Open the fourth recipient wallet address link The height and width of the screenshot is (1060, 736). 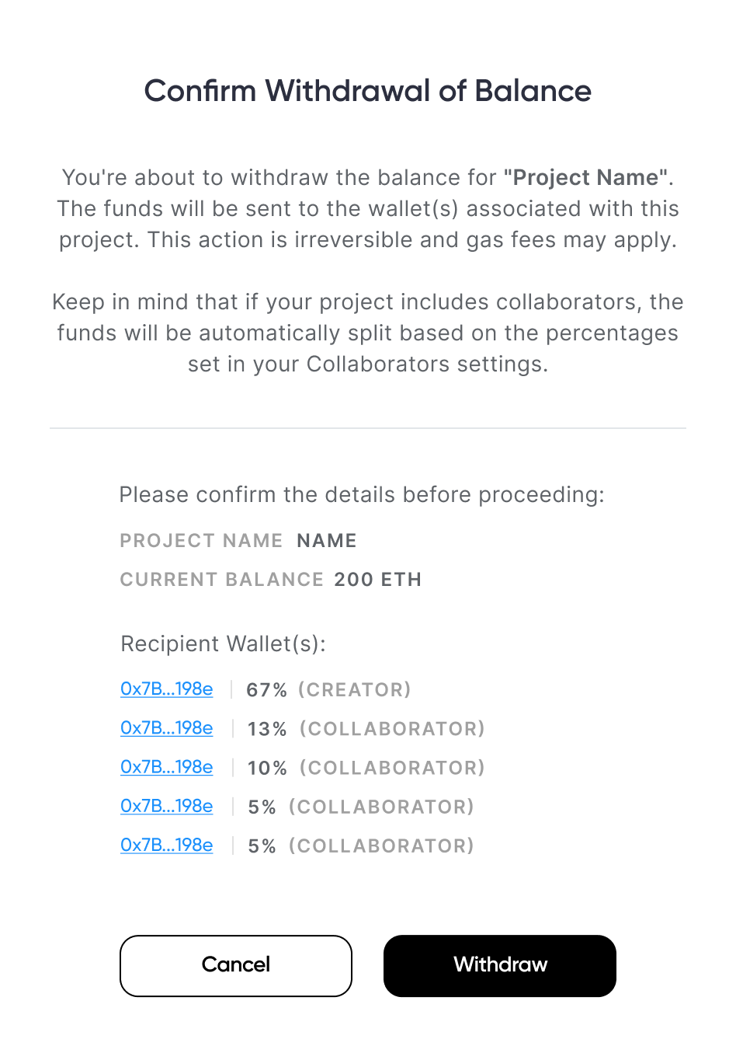(x=166, y=806)
